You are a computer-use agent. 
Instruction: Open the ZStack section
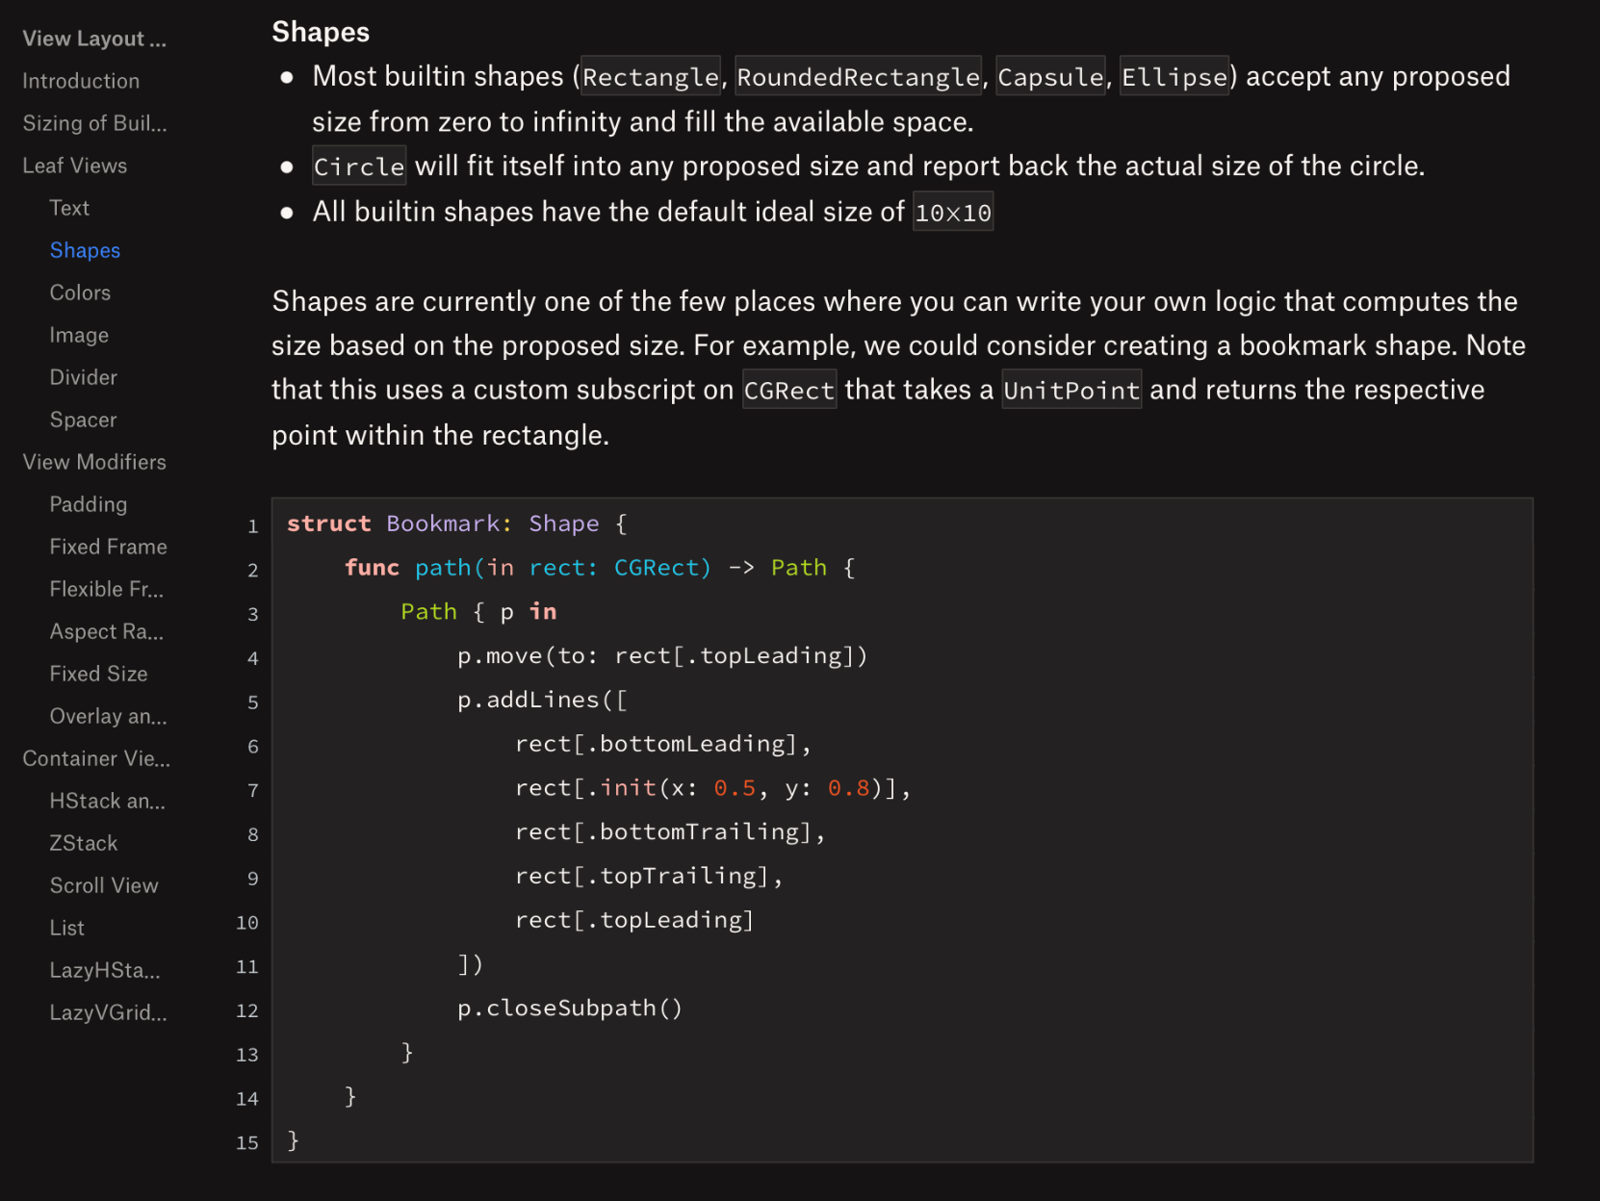[83, 843]
